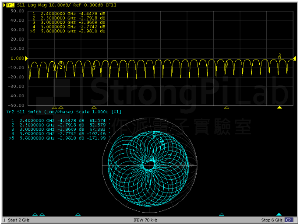300x224 pixels.
Task: Click the right-edge yellow reference marker
Action: point(295,58)
